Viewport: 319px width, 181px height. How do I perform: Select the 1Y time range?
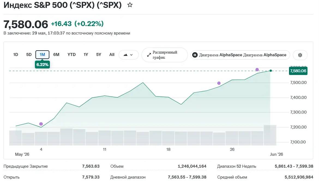coord(86,55)
